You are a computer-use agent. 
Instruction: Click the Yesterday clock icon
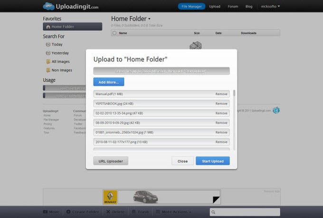tap(48, 53)
